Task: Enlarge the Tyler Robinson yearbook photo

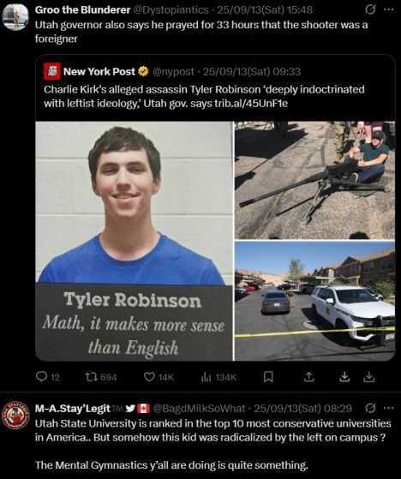Action: pyautogui.click(x=134, y=241)
